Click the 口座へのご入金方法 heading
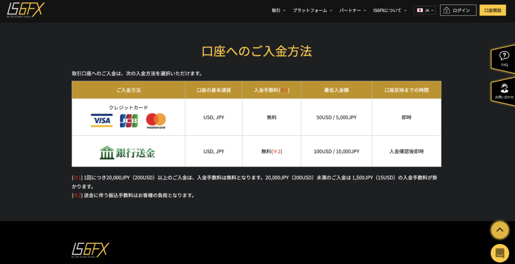515x264 pixels. (256, 52)
